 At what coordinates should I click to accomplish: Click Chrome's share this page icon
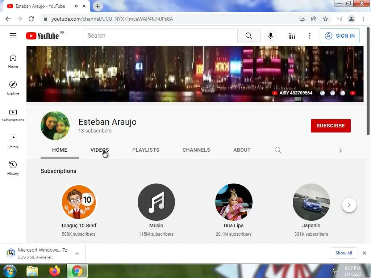click(314, 19)
